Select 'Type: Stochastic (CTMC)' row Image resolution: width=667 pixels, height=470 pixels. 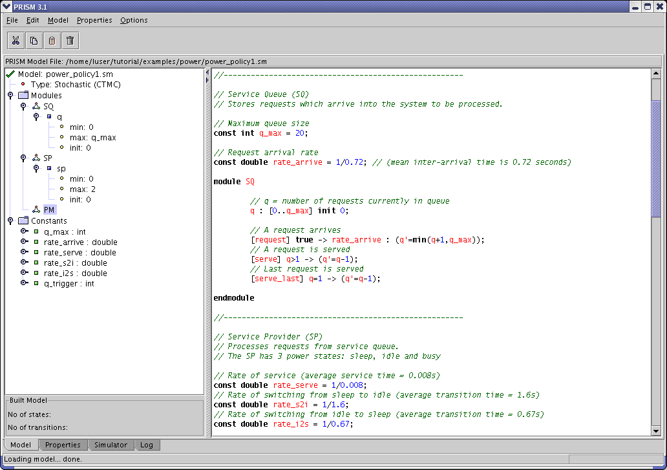tap(76, 84)
